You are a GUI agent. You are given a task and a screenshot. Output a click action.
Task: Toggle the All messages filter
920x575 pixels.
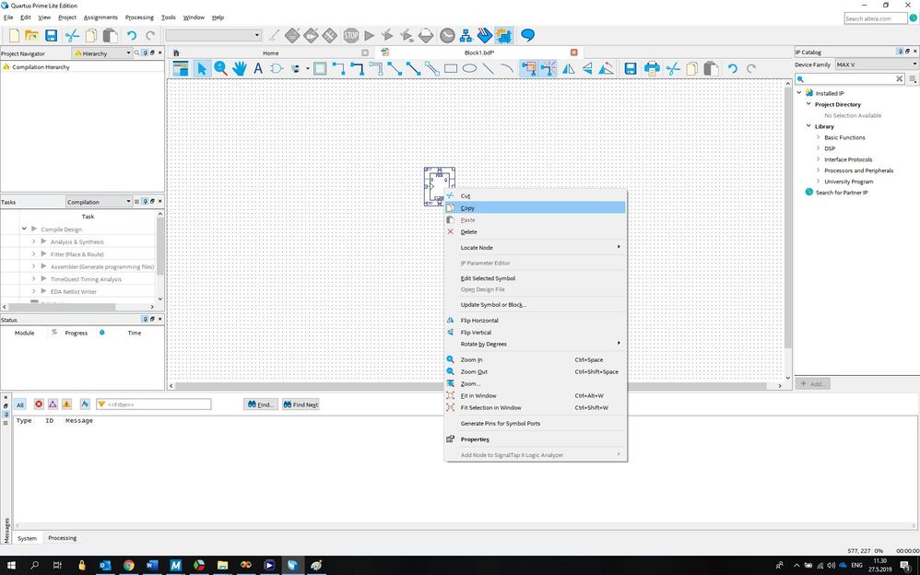click(20, 405)
